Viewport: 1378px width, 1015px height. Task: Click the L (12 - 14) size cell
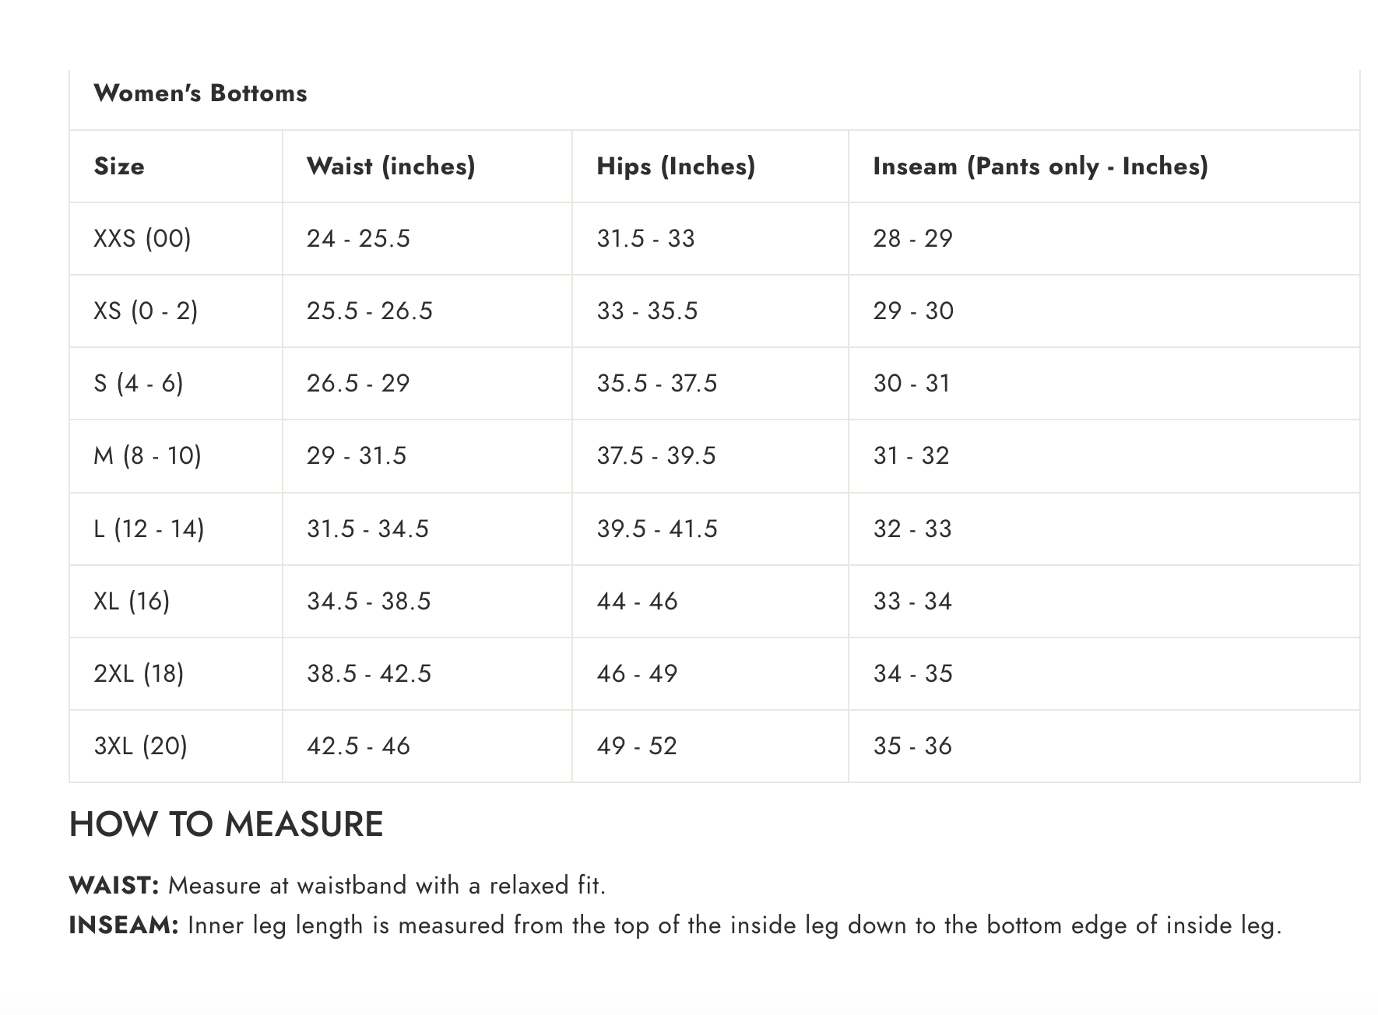pos(149,529)
